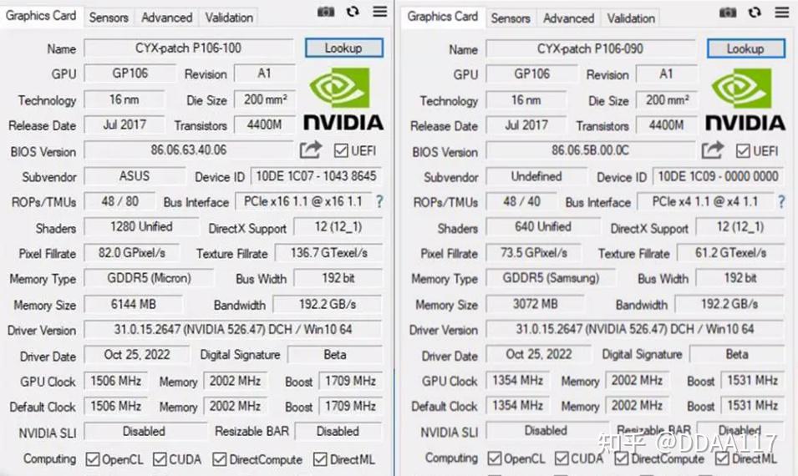Refresh the P106-090 window

pyautogui.click(x=755, y=13)
